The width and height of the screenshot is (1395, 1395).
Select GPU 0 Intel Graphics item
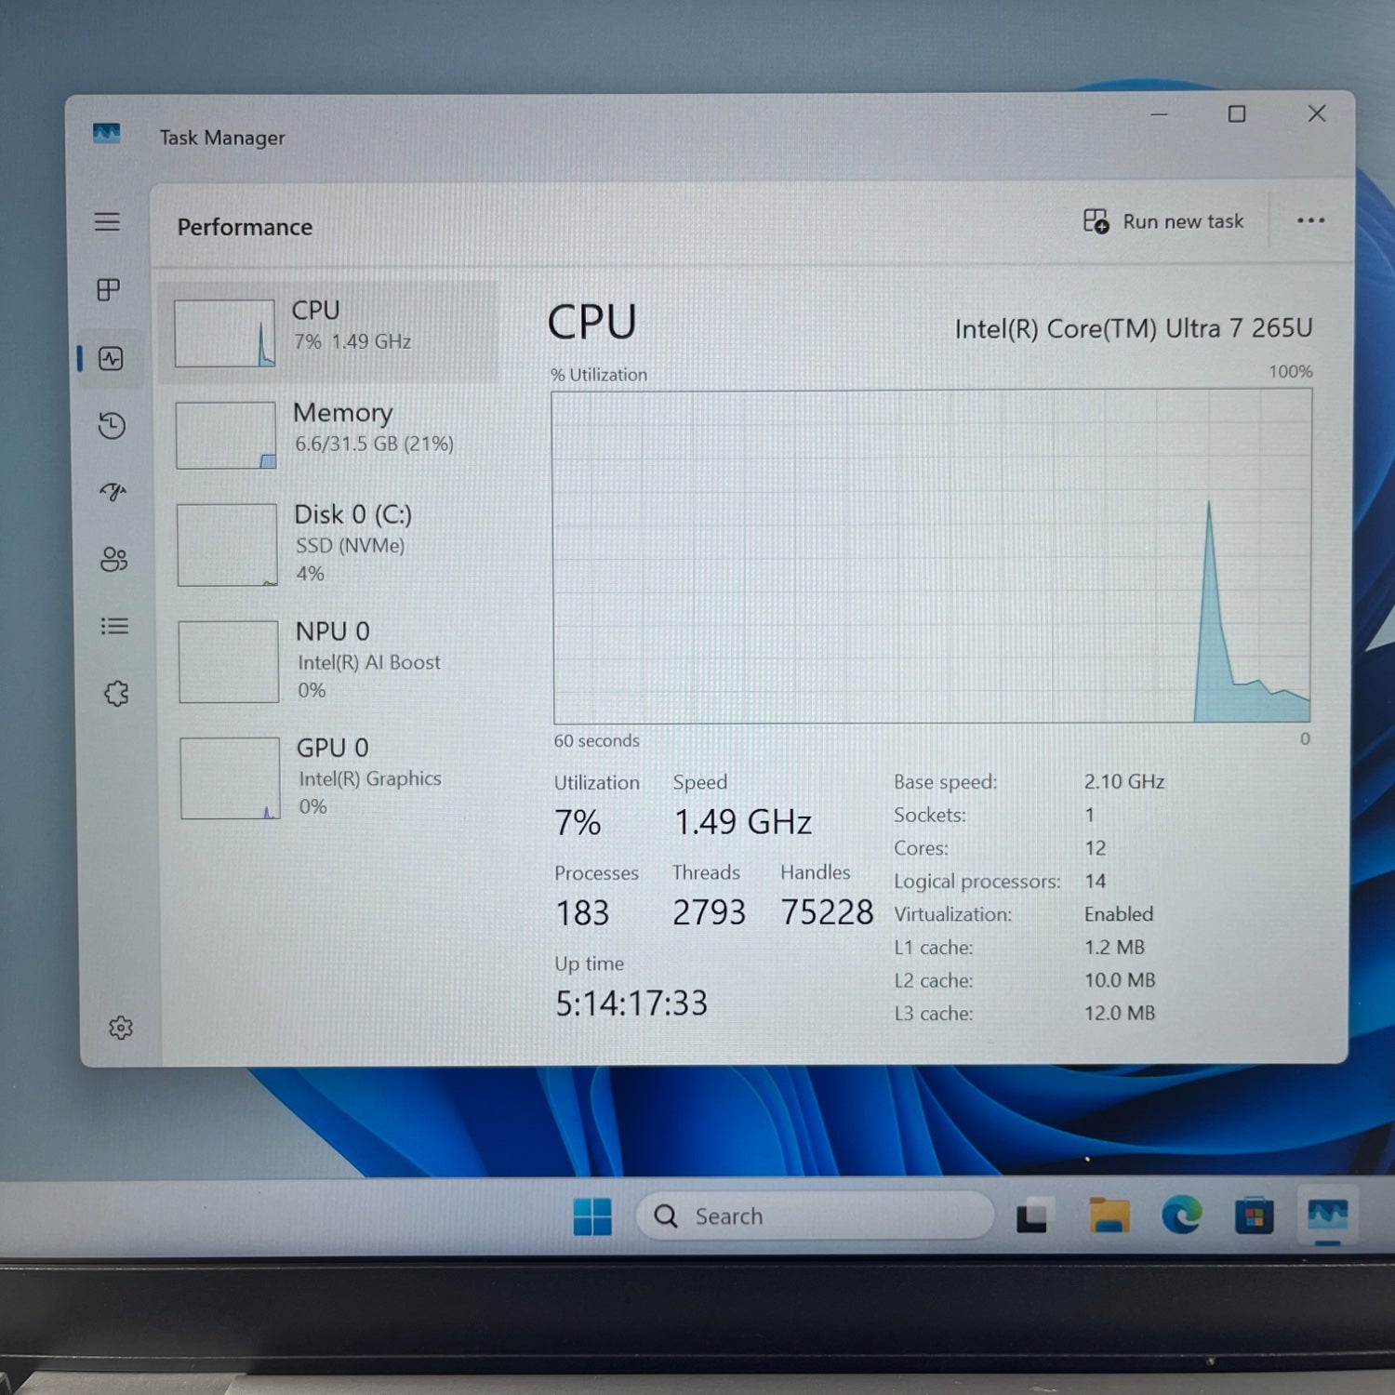pyautogui.click(x=333, y=777)
